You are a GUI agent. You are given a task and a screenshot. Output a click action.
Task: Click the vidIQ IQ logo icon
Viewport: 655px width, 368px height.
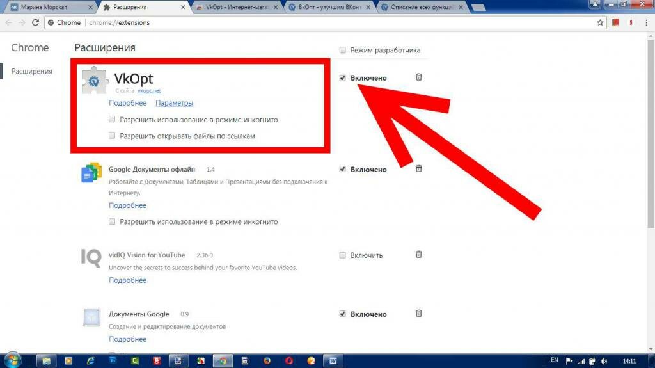pyautogui.click(x=91, y=257)
